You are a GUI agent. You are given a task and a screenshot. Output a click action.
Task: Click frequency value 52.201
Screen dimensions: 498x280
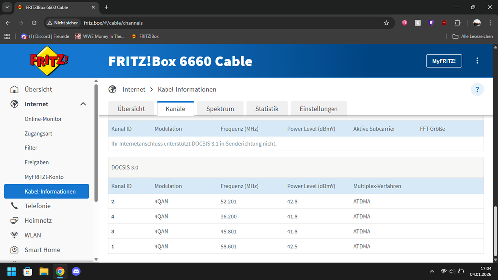[229, 202]
